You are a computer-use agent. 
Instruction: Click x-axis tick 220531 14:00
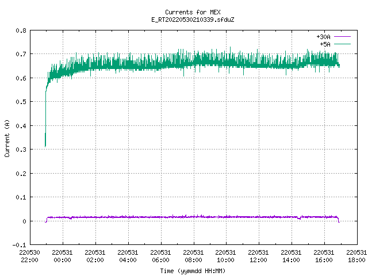point(292,256)
